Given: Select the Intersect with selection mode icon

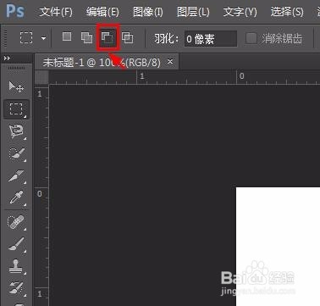Looking at the screenshot, I should tap(128, 37).
